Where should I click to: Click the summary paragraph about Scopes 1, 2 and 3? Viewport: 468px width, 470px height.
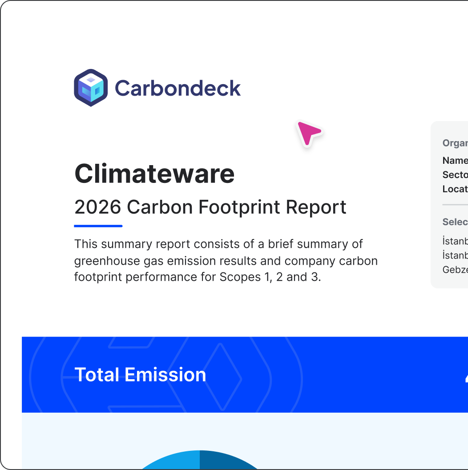click(x=226, y=260)
